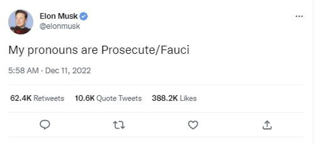
Task: Click the word "My" starting the tweet
Action: click(x=15, y=50)
